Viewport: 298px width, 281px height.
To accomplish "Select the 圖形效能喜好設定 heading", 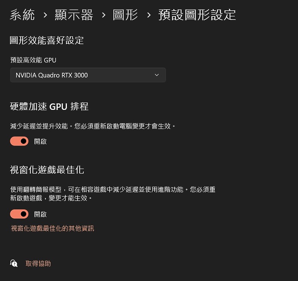I will point(47,41).
